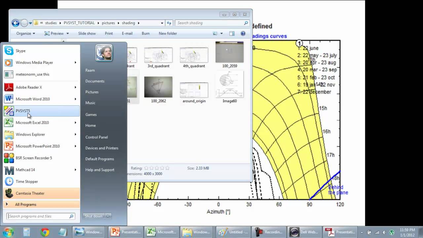Open the address bar history dropdown
423x238 pixels.
tap(162, 23)
